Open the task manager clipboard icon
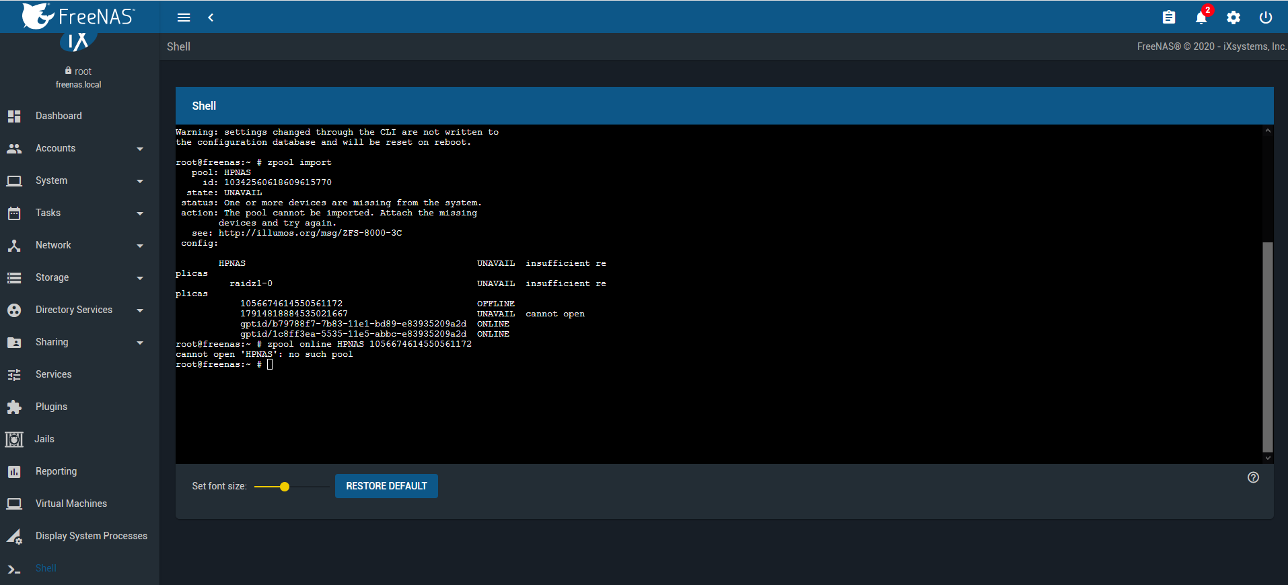This screenshot has width=1288, height=585. (1169, 18)
